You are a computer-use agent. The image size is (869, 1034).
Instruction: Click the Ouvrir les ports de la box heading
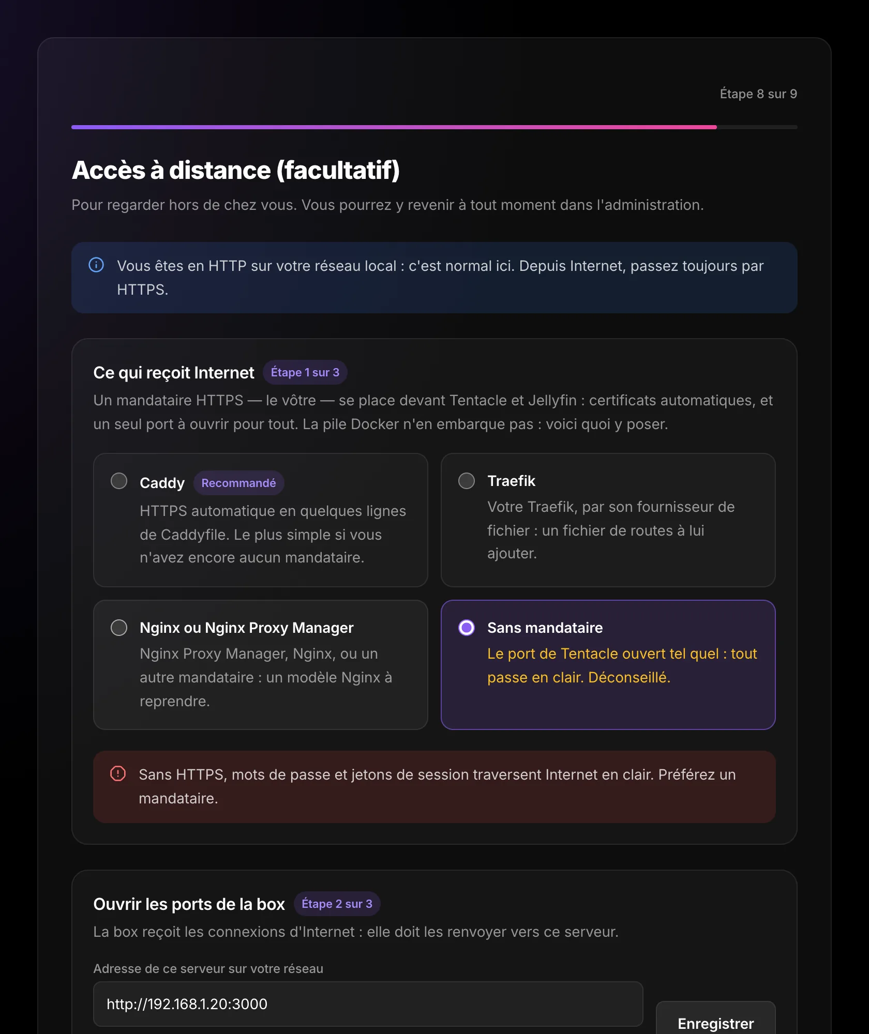(x=189, y=904)
